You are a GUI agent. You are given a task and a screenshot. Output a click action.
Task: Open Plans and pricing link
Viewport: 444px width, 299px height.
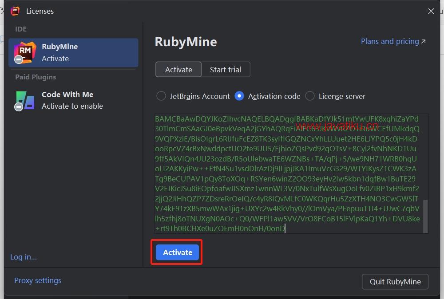pyautogui.click(x=393, y=41)
